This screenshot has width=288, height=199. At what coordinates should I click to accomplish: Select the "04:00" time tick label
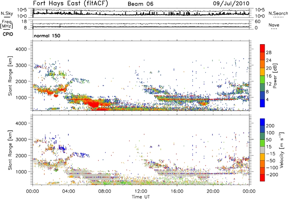click(x=68, y=191)
